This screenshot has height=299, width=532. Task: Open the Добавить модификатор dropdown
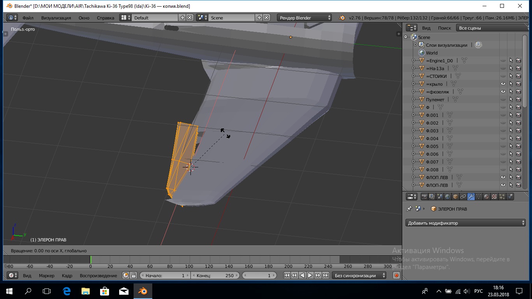click(465, 223)
